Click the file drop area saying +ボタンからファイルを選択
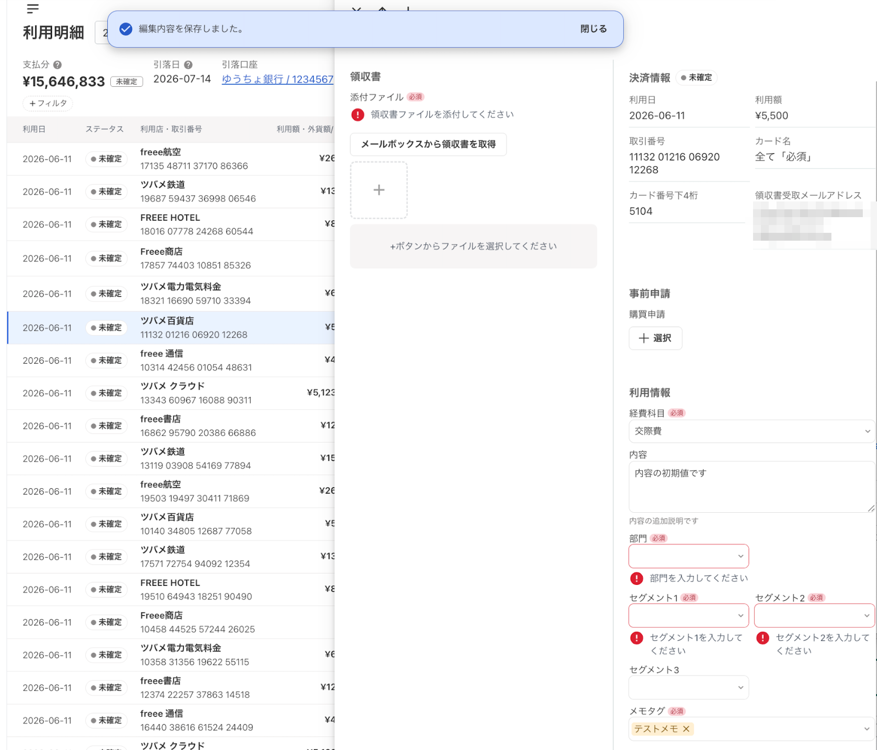The image size is (877, 750). tap(473, 246)
